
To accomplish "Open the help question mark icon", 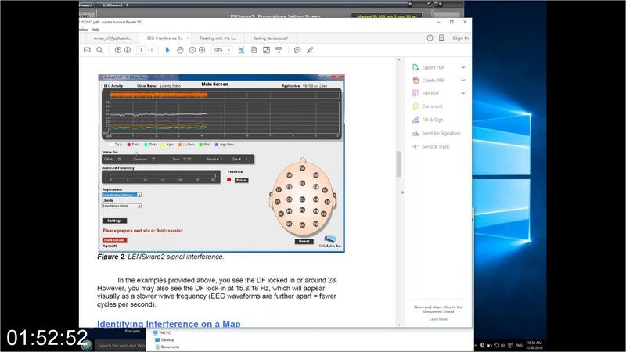I will pos(430,38).
